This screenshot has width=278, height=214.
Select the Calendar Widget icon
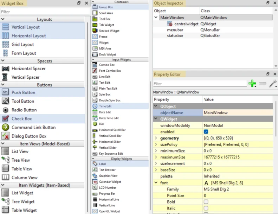(x=95, y=181)
